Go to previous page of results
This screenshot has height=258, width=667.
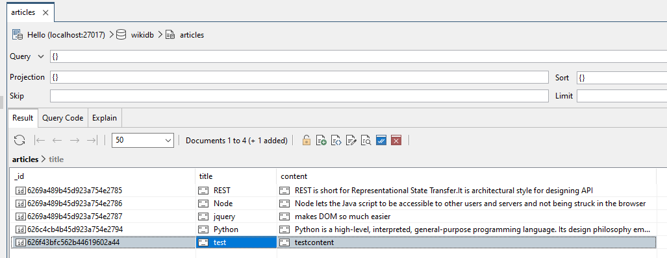click(x=57, y=141)
